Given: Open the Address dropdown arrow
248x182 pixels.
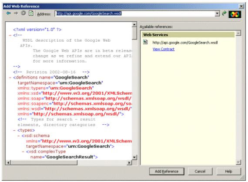Looking at the screenshot, I should [x=217, y=14].
